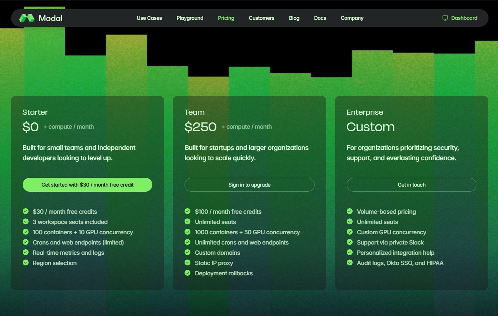498x316 pixels.
Task: Click the Starter plan title
Action: [35, 112]
